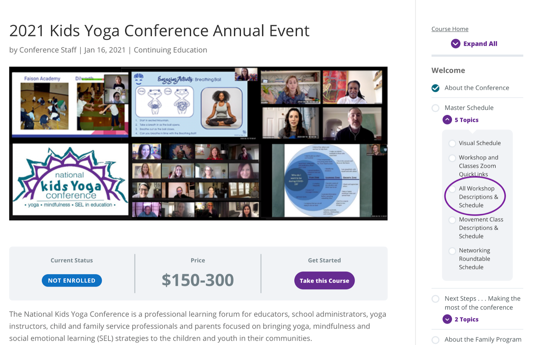Click the circle beside All Workshop Descriptions
The width and height of the screenshot is (549, 345).
click(452, 189)
